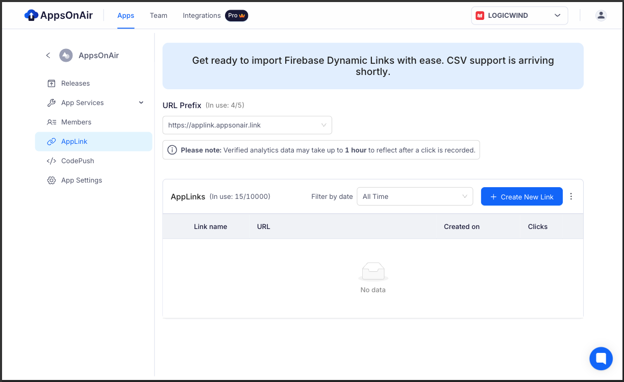Click the CodePush code brackets icon
This screenshot has width=624, height=382.
[51, 161]
